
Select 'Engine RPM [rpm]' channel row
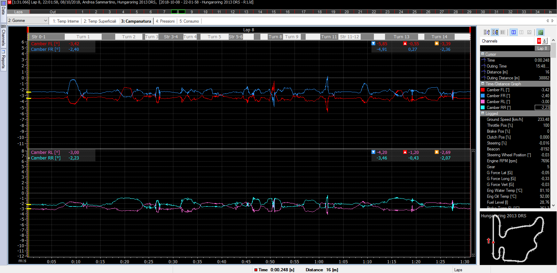click(515, 161)
